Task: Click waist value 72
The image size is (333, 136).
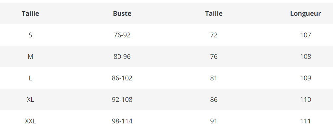Action: (x=214, y=35)
